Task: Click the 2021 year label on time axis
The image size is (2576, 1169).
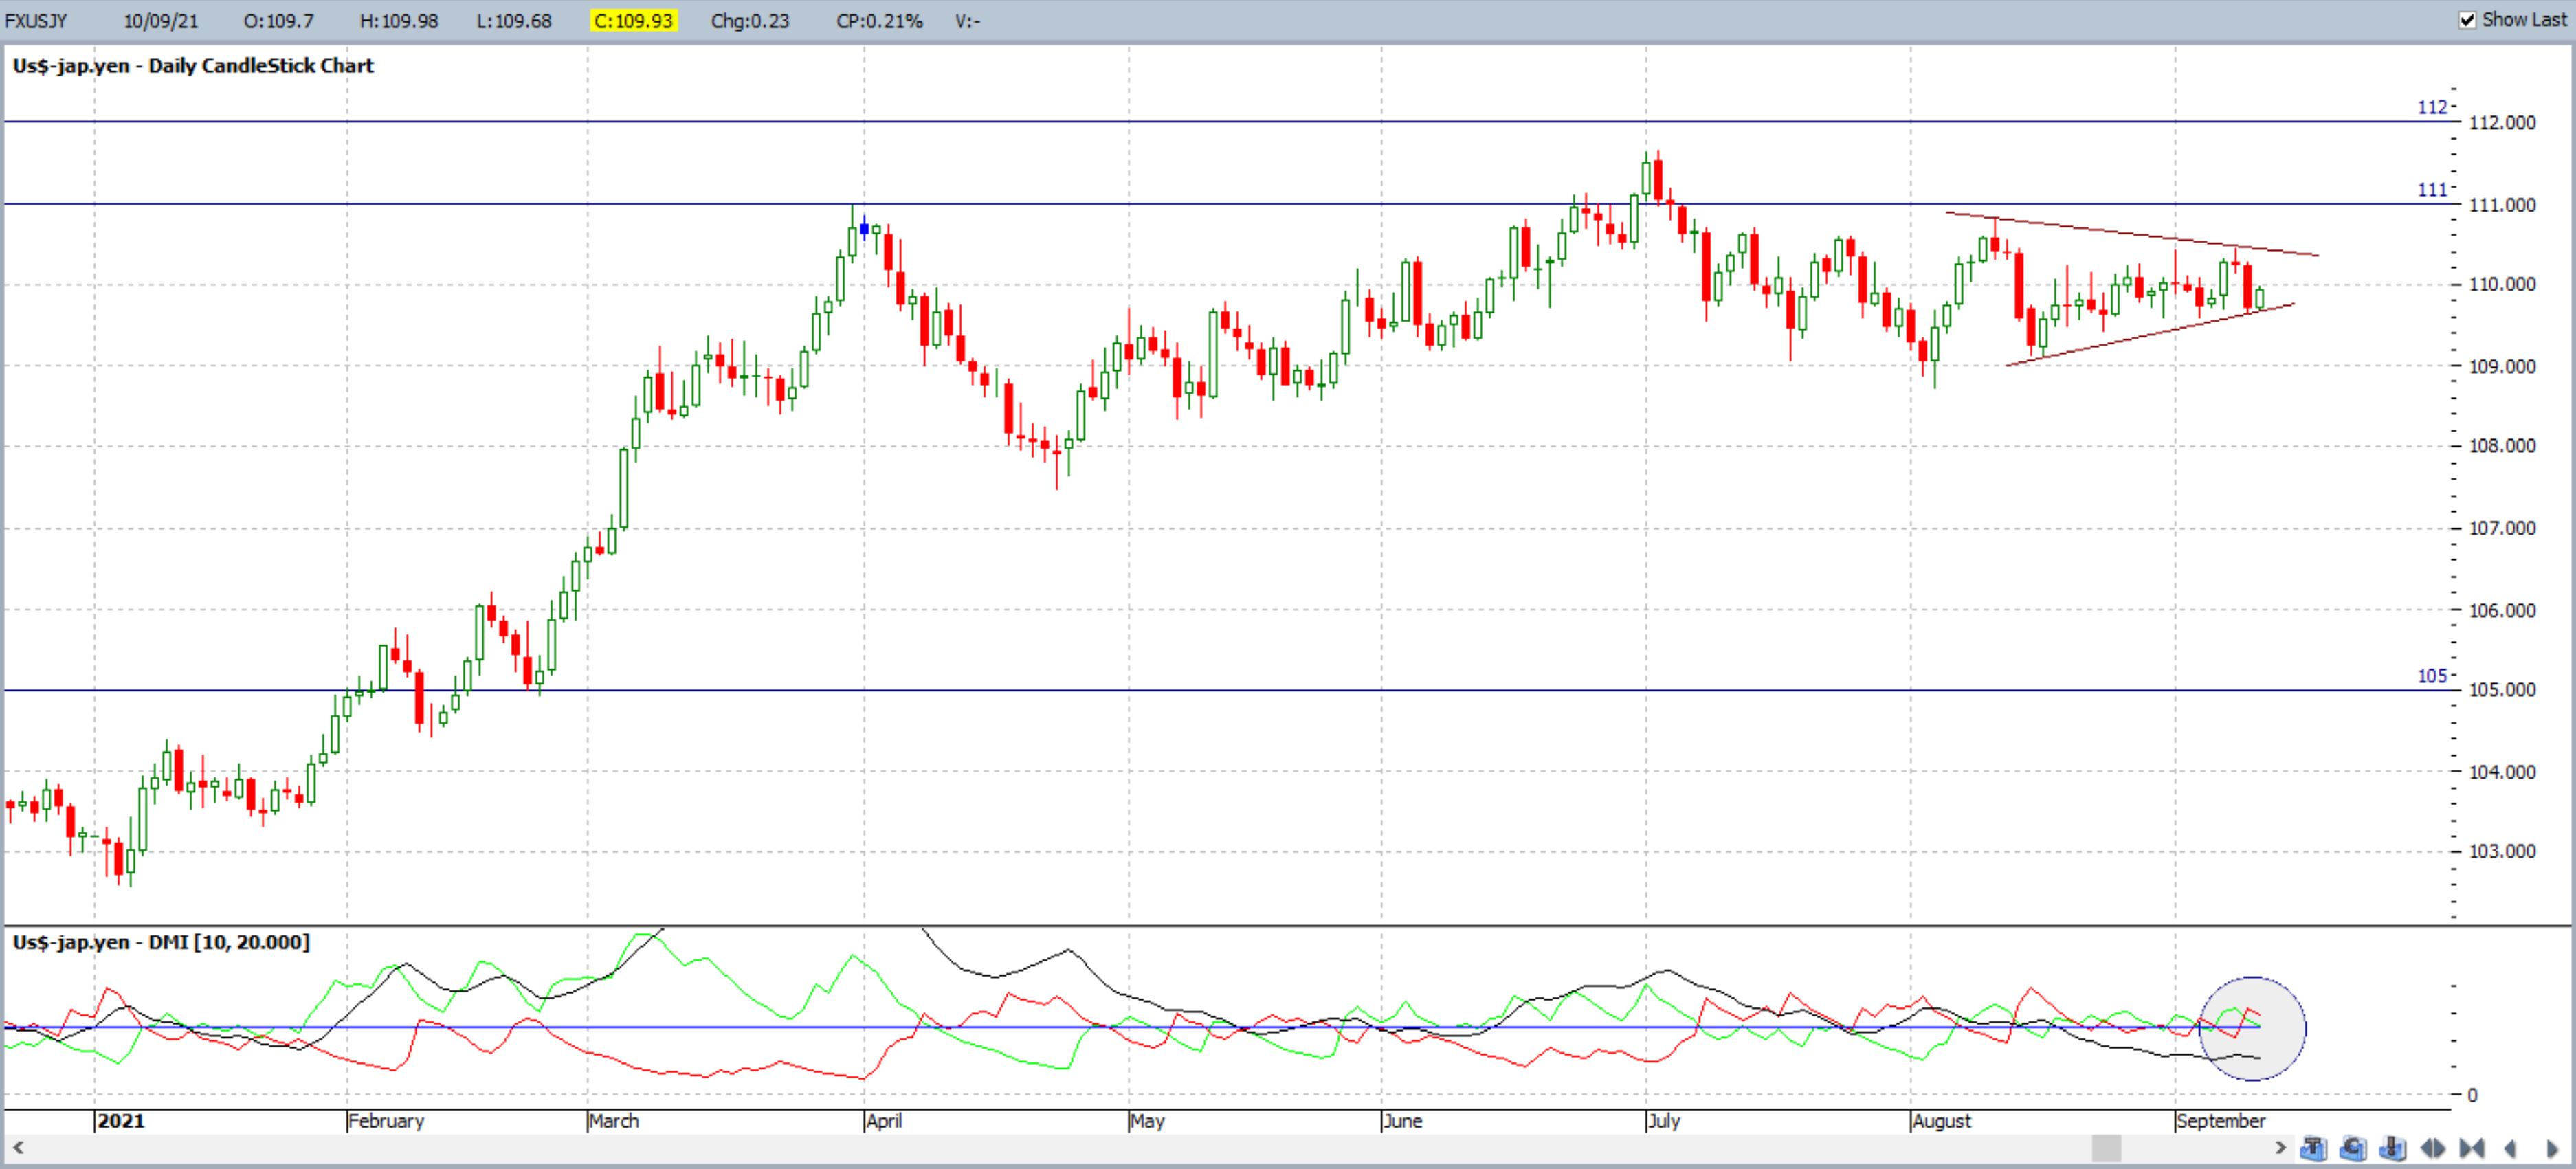Action: click(x=121, y=1121)
